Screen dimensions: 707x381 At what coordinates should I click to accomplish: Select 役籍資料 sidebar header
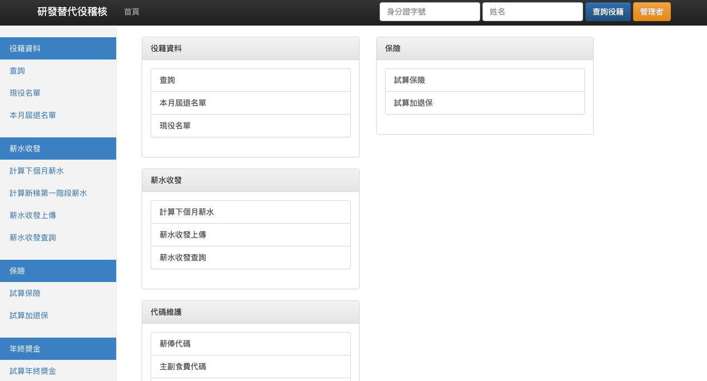(58, 48)
